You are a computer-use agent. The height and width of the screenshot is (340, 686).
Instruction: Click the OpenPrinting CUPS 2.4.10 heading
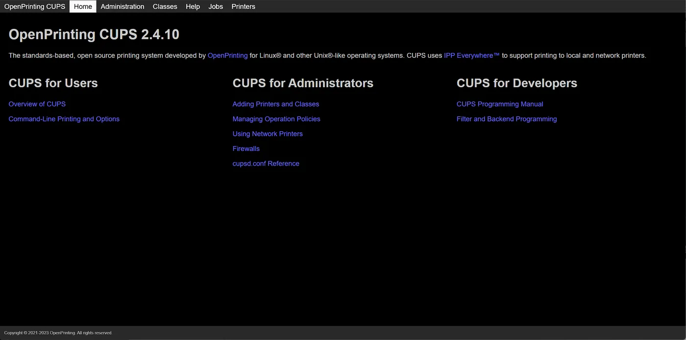click(94, 34)
